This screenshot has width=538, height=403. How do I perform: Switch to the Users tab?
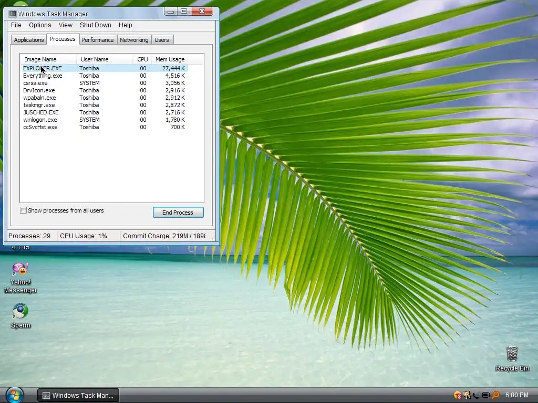(x=162, y=40)
